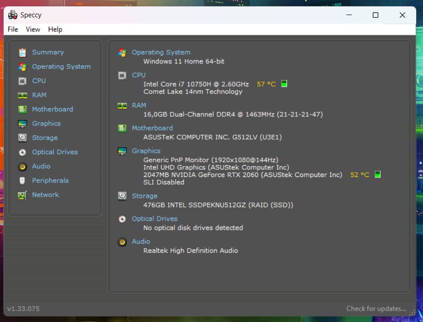Viewport: 423px width, 322px height.
Task: Click the Storage drive icon in summary panel
Action: coord(122,196)
